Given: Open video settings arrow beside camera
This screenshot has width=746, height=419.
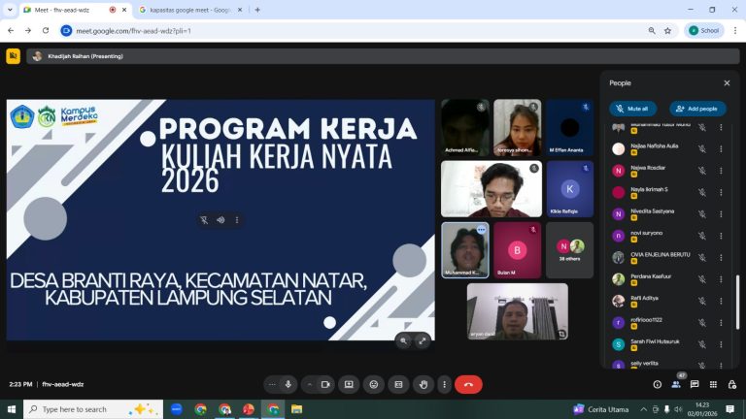Looking at the screenshot, I should tap(310, 384).
